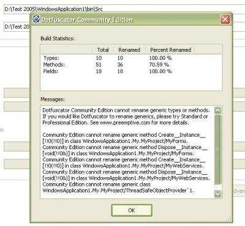Screen dimensions: 245x226
Task: Click the Methods total value 51
Action: (x=99, y=65)
